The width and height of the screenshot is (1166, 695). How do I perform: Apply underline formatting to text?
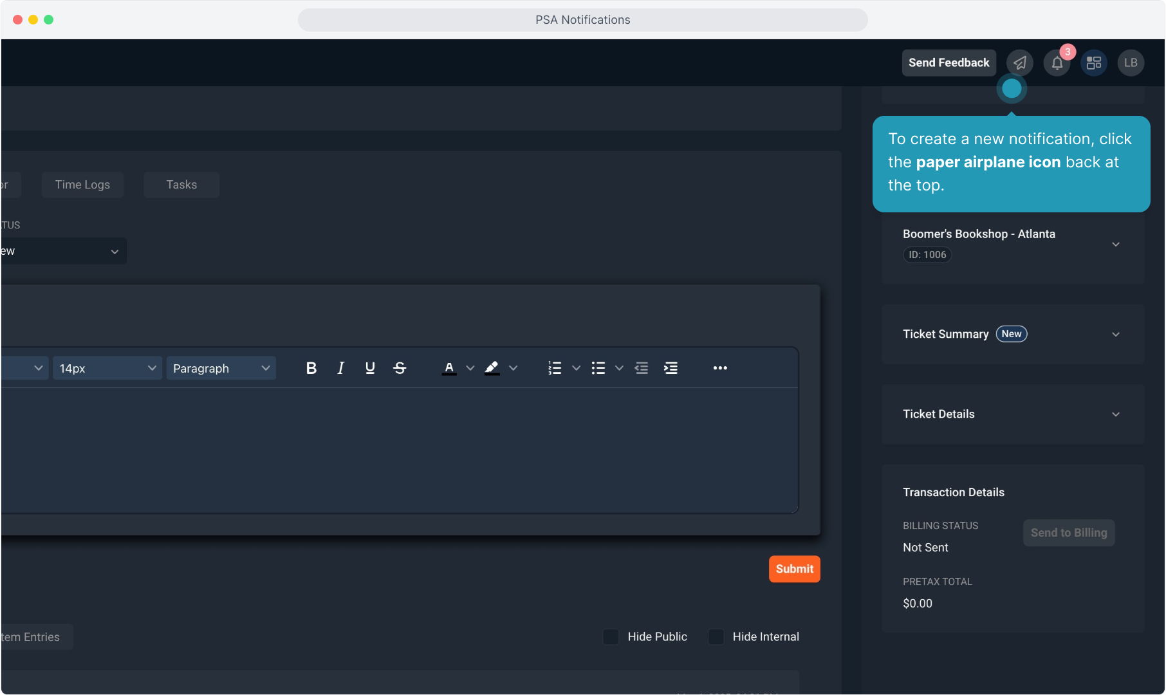[370, 368]
